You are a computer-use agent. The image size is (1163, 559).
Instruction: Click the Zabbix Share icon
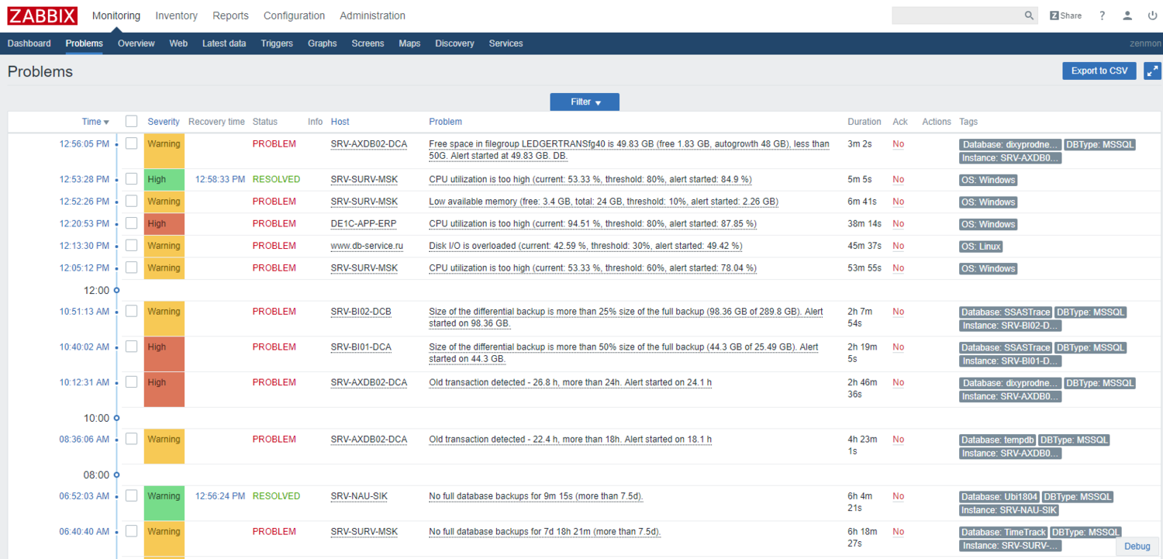[1065, 15]
